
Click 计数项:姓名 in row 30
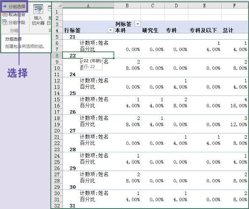tap(94, 193)
